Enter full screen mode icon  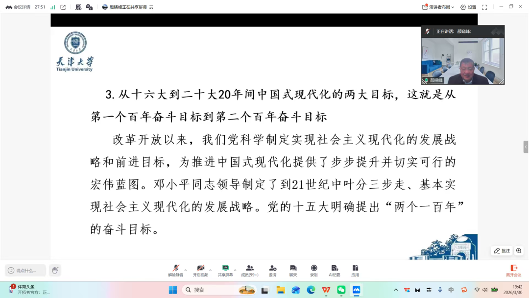click(x=484, y=7)
